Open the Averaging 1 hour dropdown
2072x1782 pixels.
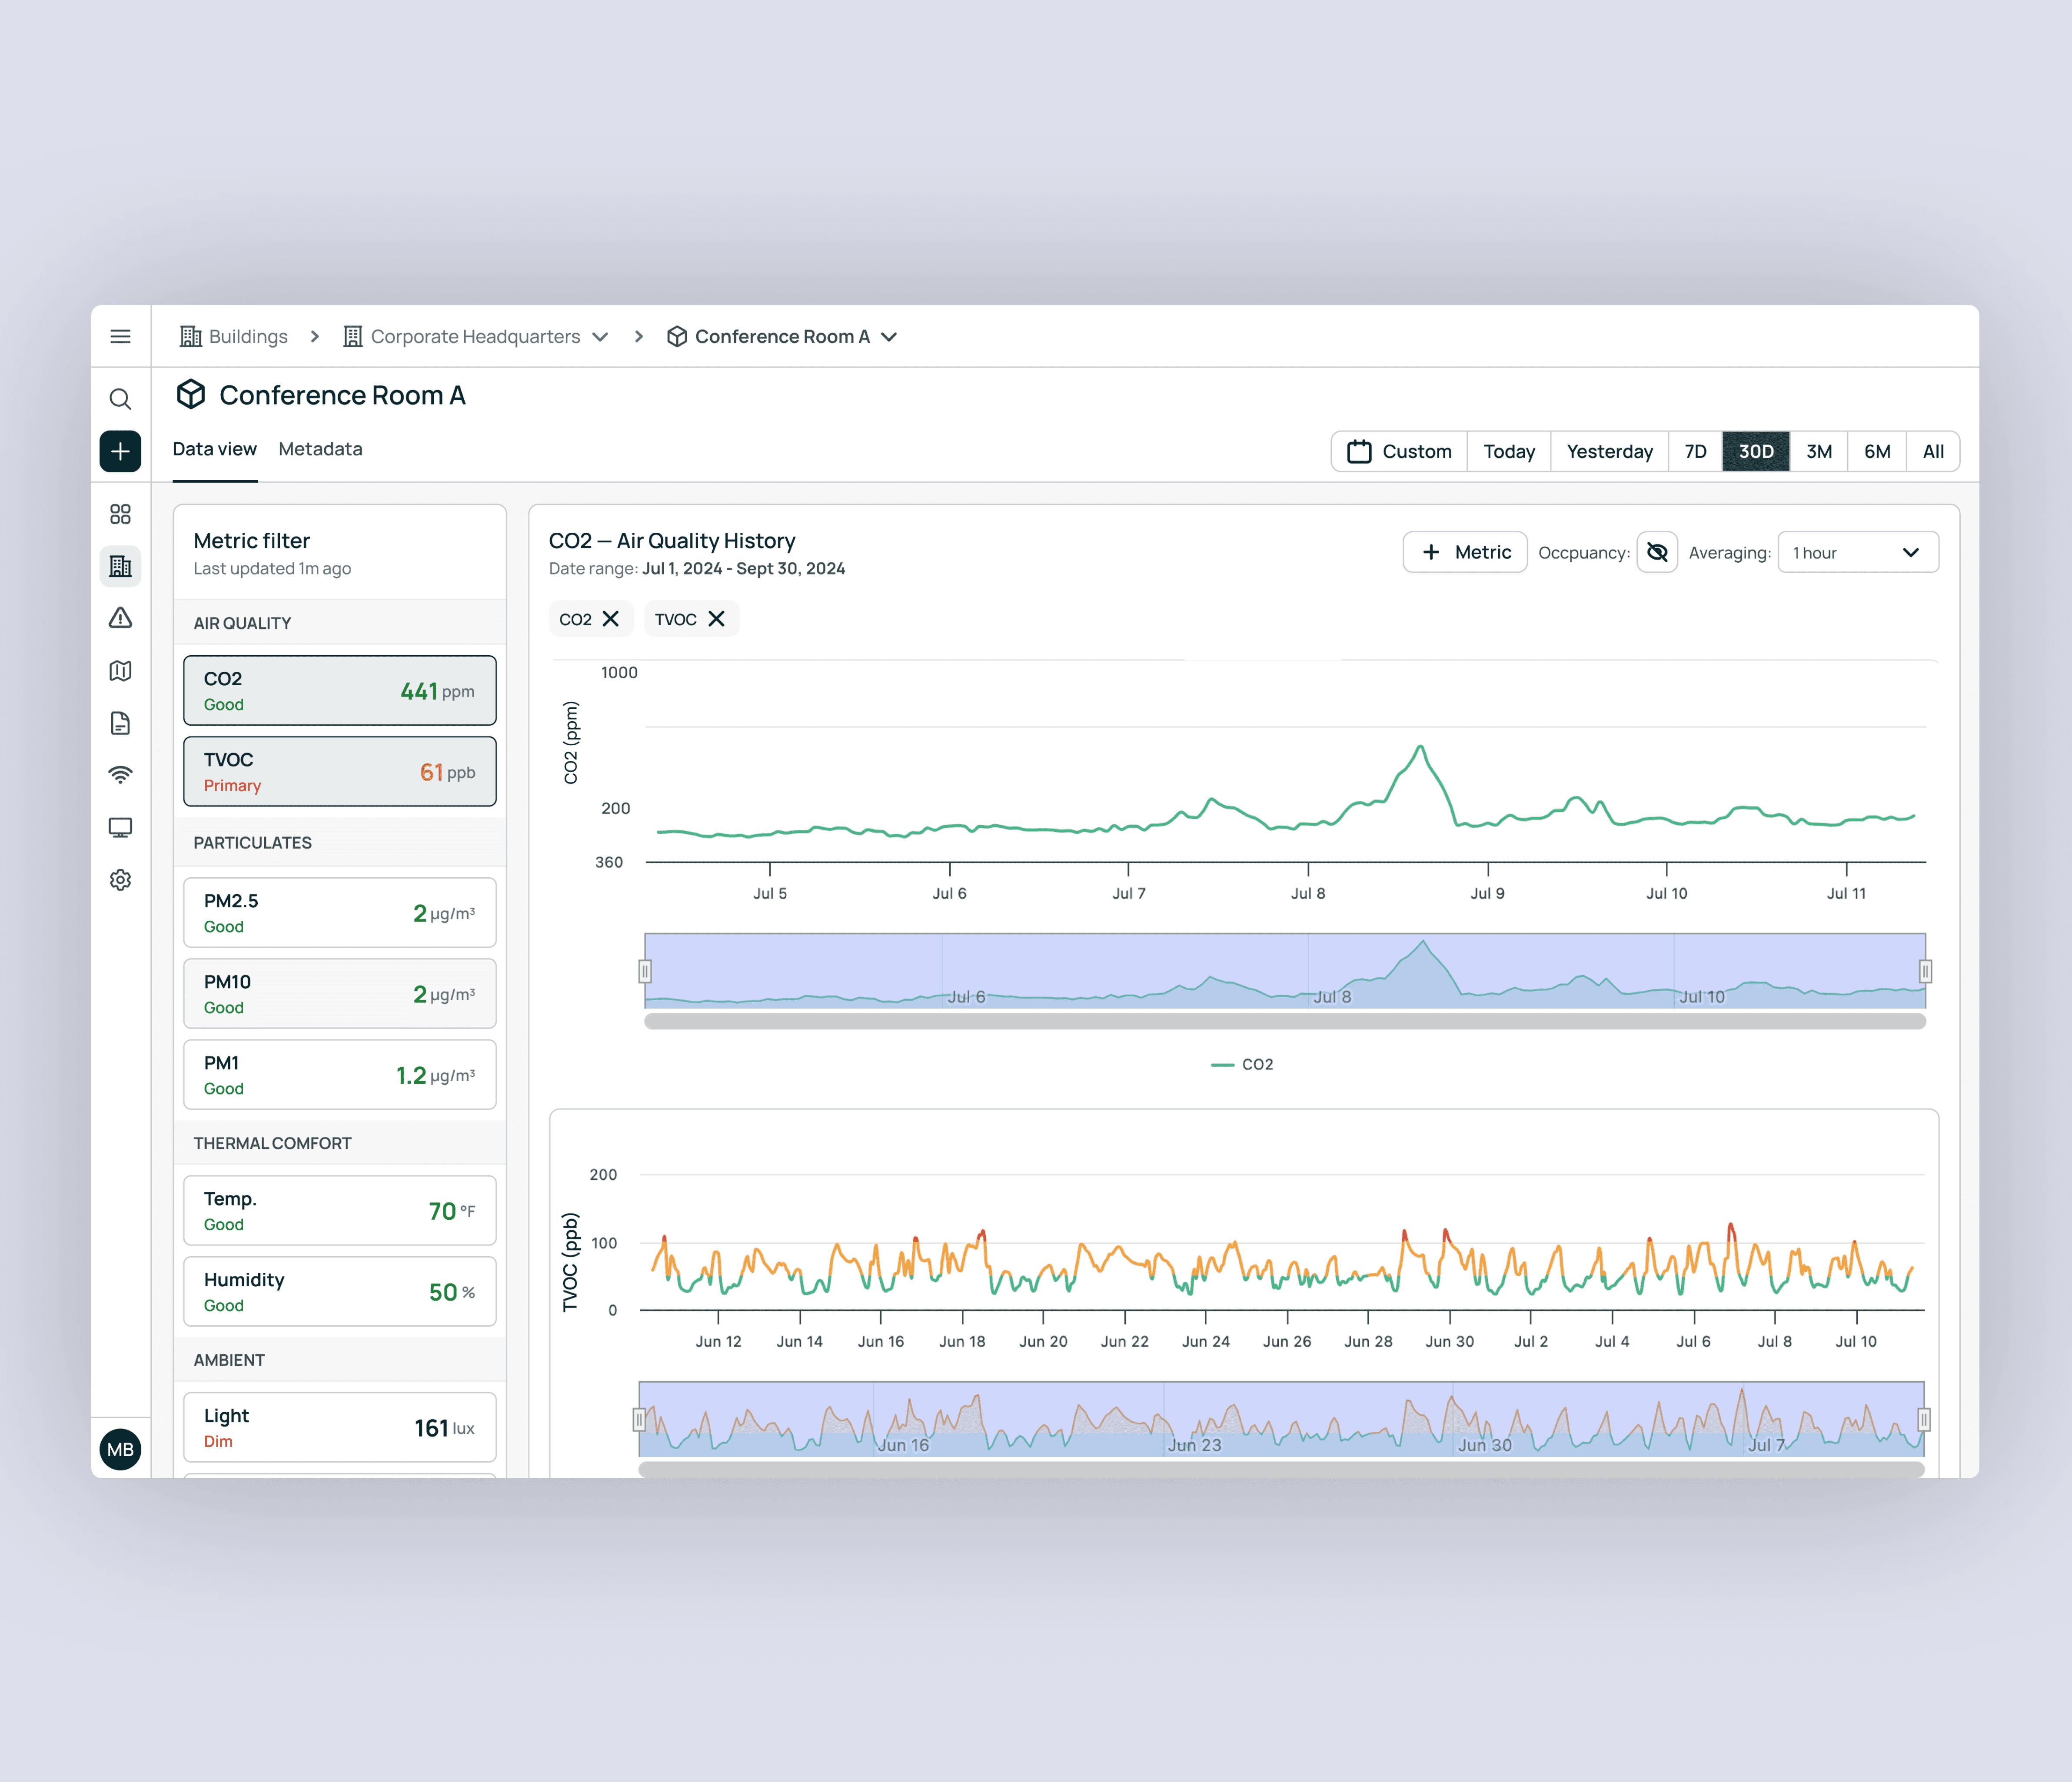[1857, 553]
